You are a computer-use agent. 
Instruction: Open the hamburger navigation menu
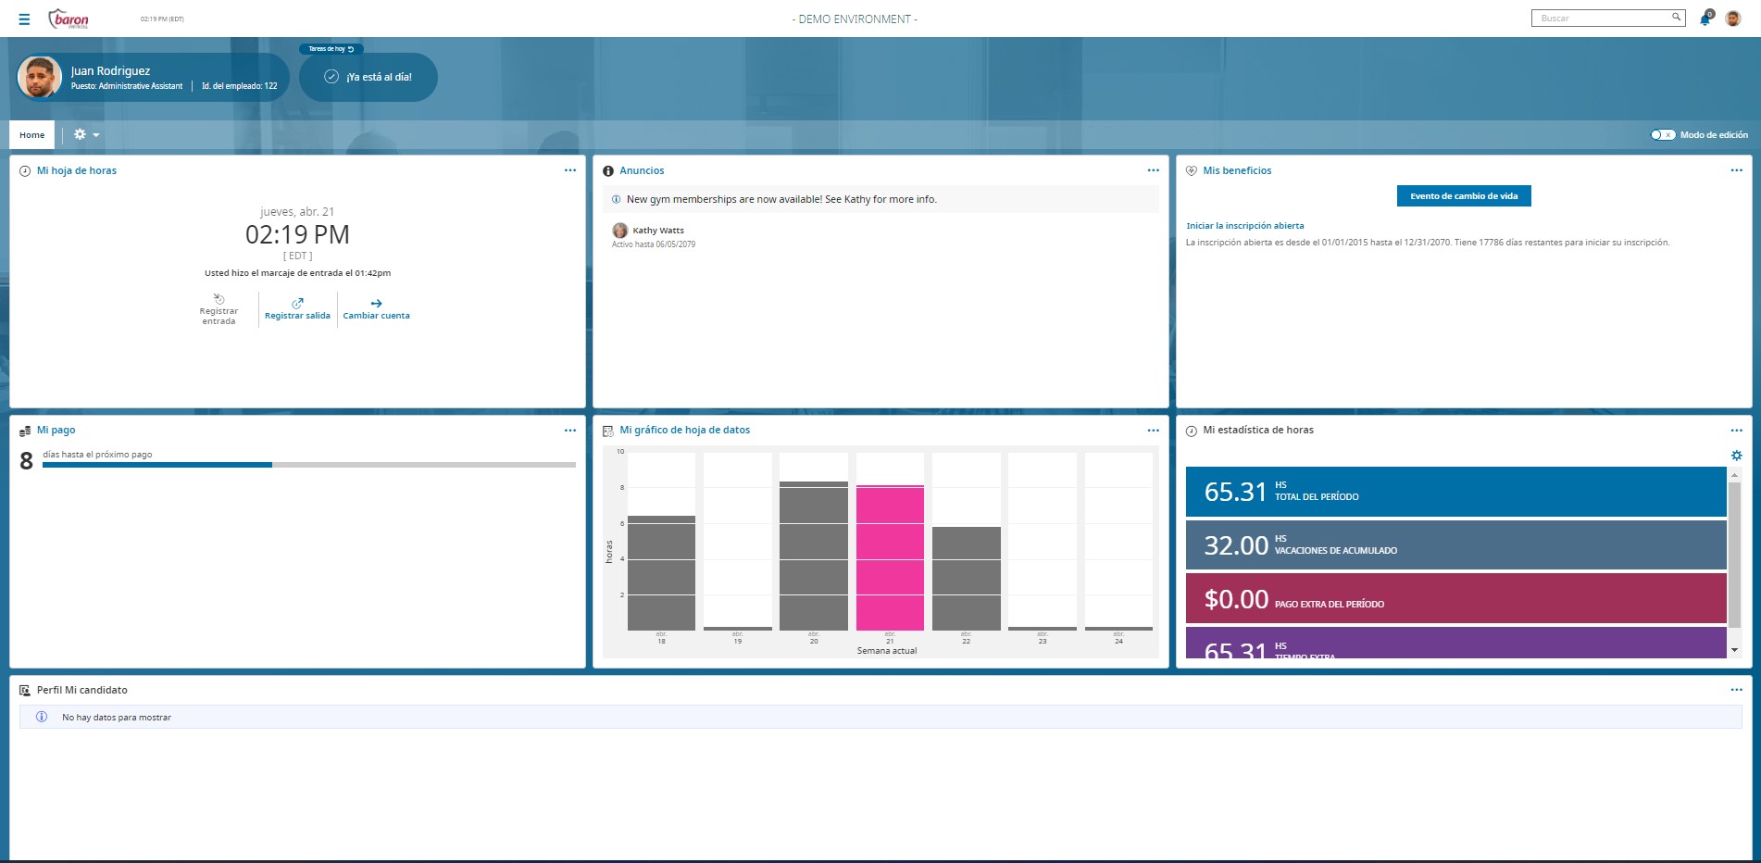[x=24, y=19]
